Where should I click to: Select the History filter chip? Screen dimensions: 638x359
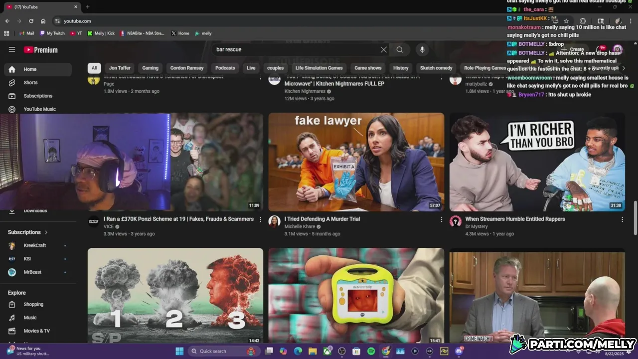click(x=401, y=68)
